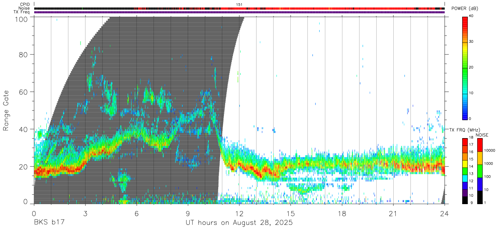Click the red-black Noise strip above the plot
Image resolution: width=500 pixels, height=231 pixels.
pyautogui.click(x=239, y=8)
